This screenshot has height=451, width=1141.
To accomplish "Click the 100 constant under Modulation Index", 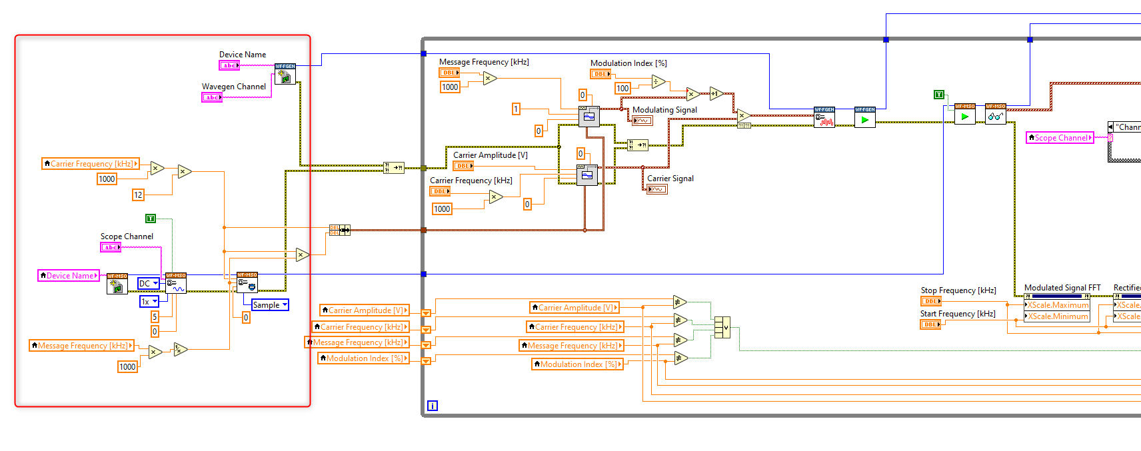I will pos(622,88).
